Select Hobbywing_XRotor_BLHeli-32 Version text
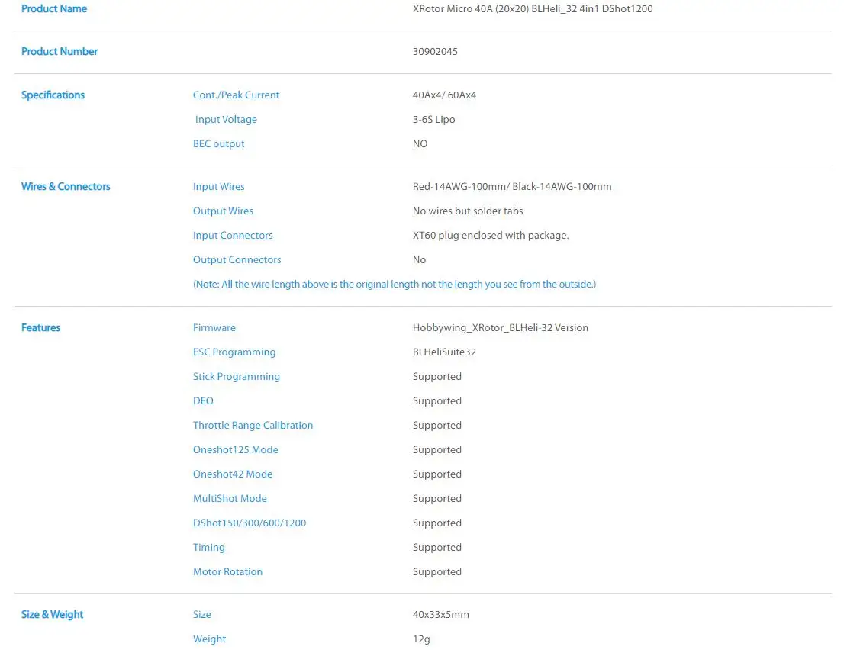Screen dimensions: 844x653 click(500, 327)
